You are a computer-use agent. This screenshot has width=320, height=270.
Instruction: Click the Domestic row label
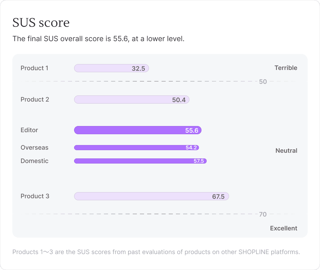pyautogui.click(x=34, y=161)
